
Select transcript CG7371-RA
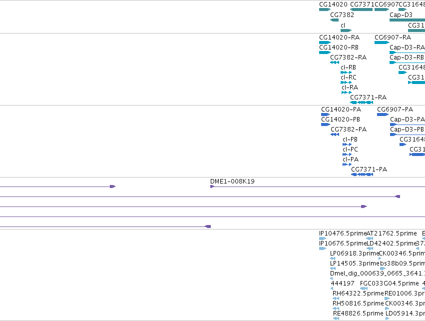pyautogui.click(x=369, y=97)
